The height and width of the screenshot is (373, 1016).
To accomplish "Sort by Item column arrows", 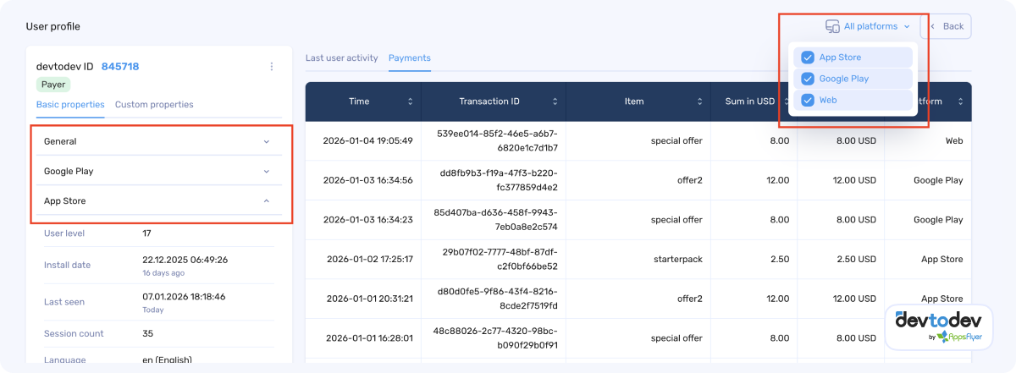I will (x=701, y=101).
